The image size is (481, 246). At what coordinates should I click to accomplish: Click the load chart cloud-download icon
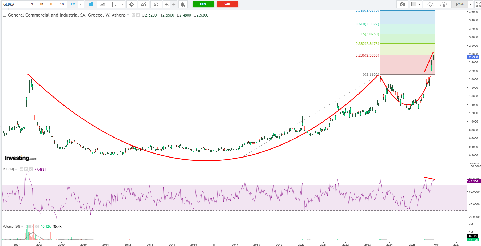click(x=430, y=4)
